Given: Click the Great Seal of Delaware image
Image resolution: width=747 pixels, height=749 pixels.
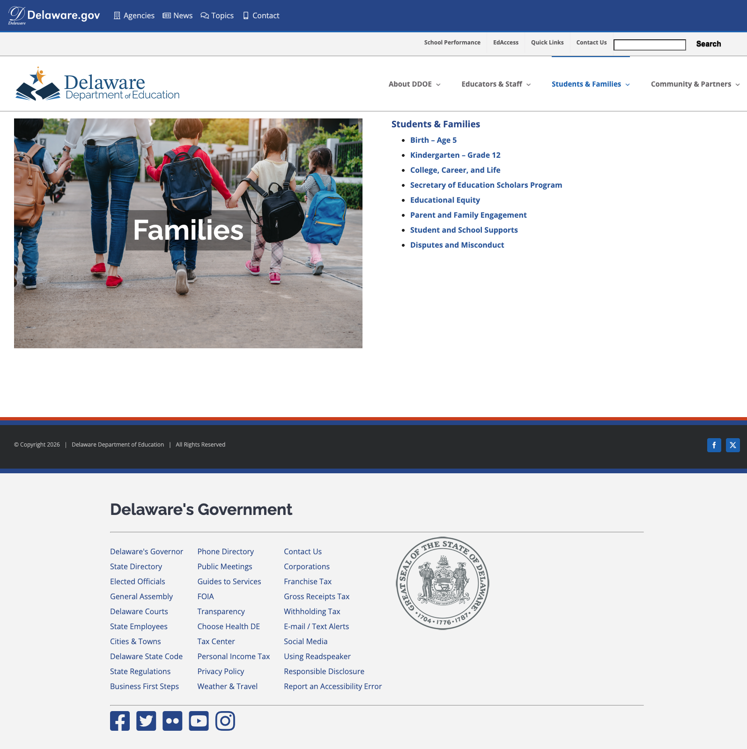Looking at the screenshot, I should (x=443, y=583).
